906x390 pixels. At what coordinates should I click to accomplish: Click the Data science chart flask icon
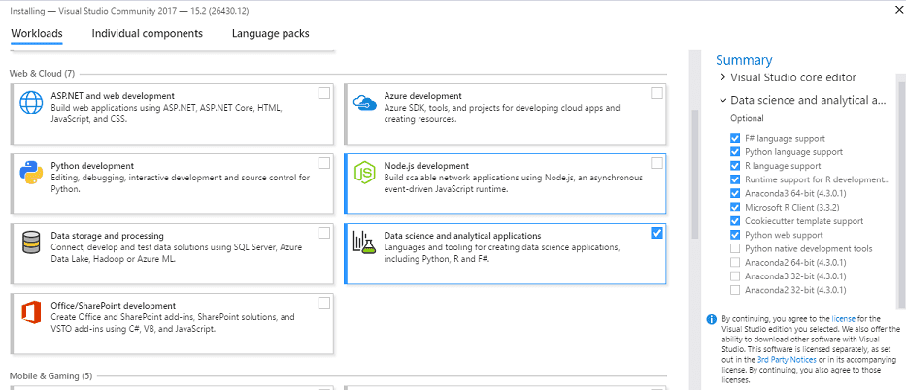(364, 243)
